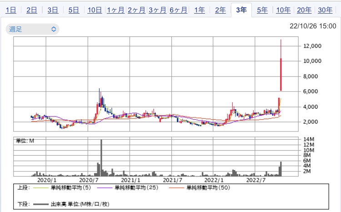This screenshot has width=341, height=212.
Task: Switch to the 1ヶ月 chart range
Action: click(115, 10)
